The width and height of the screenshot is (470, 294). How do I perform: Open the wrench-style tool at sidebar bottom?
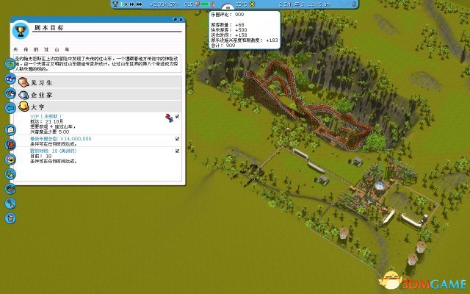[x=10, y=203]
